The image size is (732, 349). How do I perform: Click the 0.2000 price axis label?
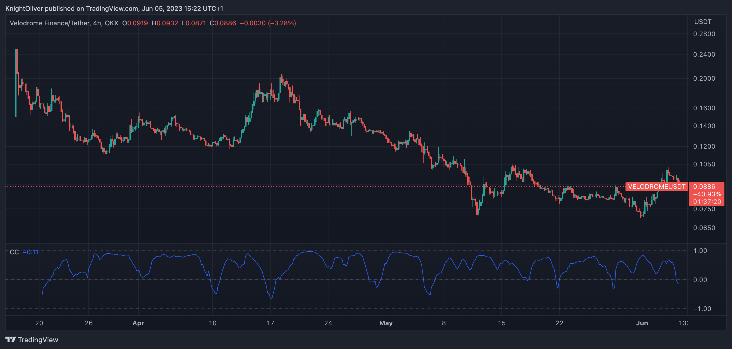click(704, 78)
